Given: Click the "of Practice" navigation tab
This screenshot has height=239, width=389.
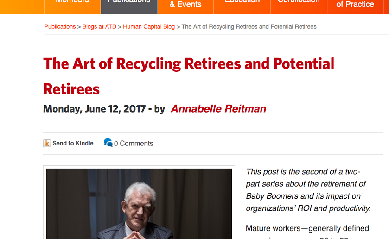Looking at the screenshot, I should 355,5.
